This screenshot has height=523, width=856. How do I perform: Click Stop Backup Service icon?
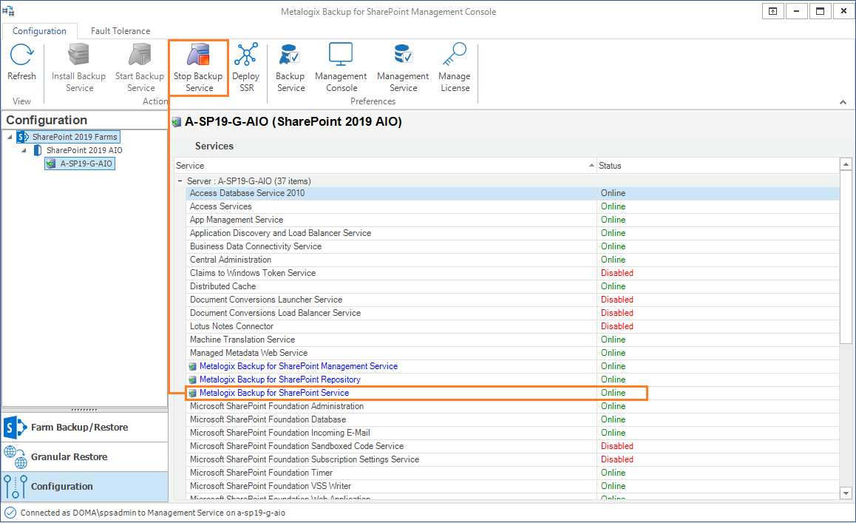coord(198,55)
